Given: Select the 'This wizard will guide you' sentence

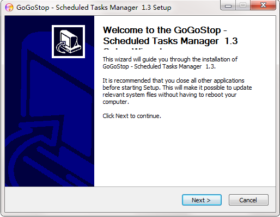Looking at the screenshot, I should (x=170, y=63).
